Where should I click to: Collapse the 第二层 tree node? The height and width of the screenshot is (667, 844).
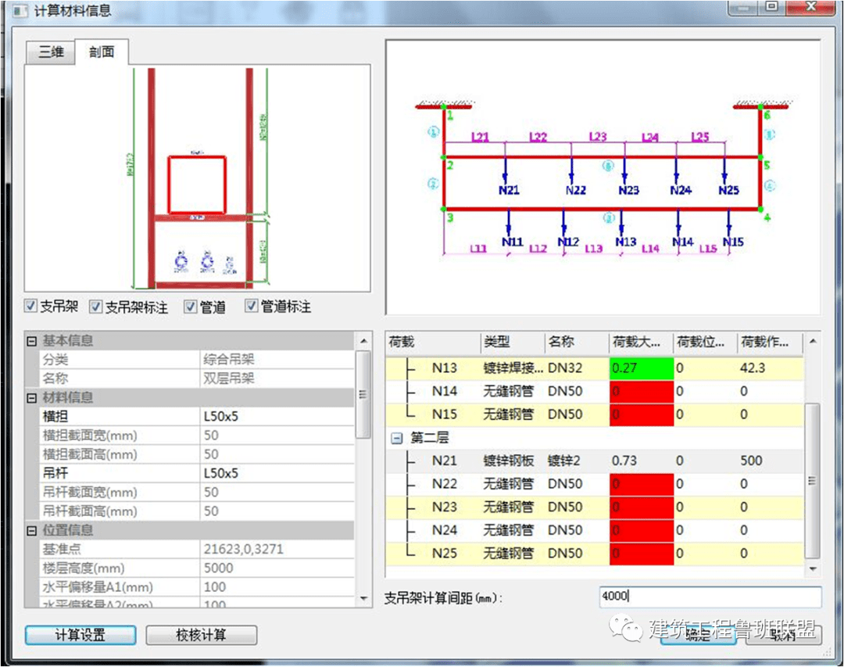click(396, 438)
